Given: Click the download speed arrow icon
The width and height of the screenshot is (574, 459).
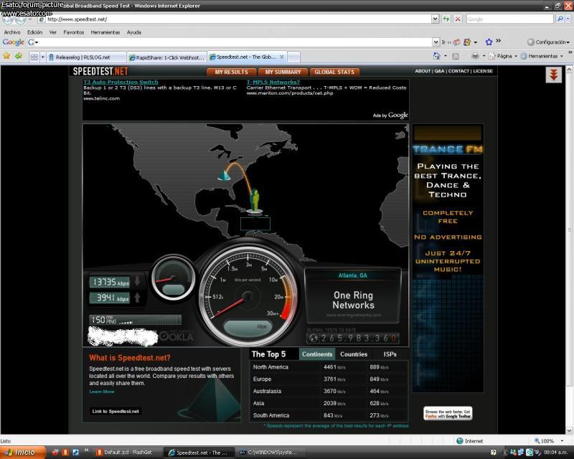Looking at the screenshot, I should 137,281.
